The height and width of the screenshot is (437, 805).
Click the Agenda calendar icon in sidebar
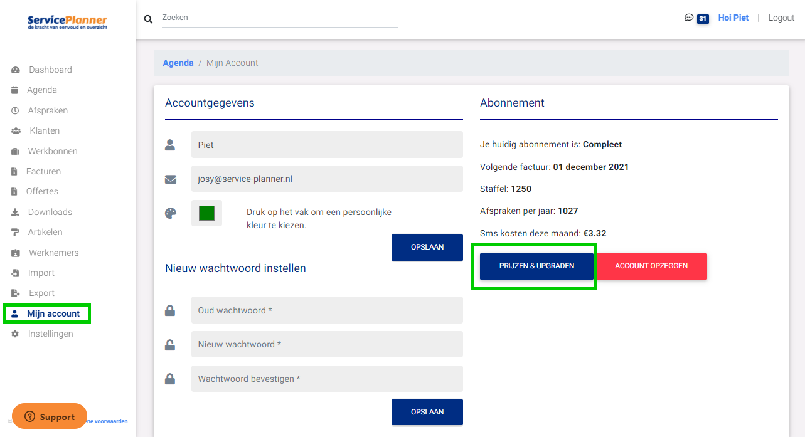15,90
